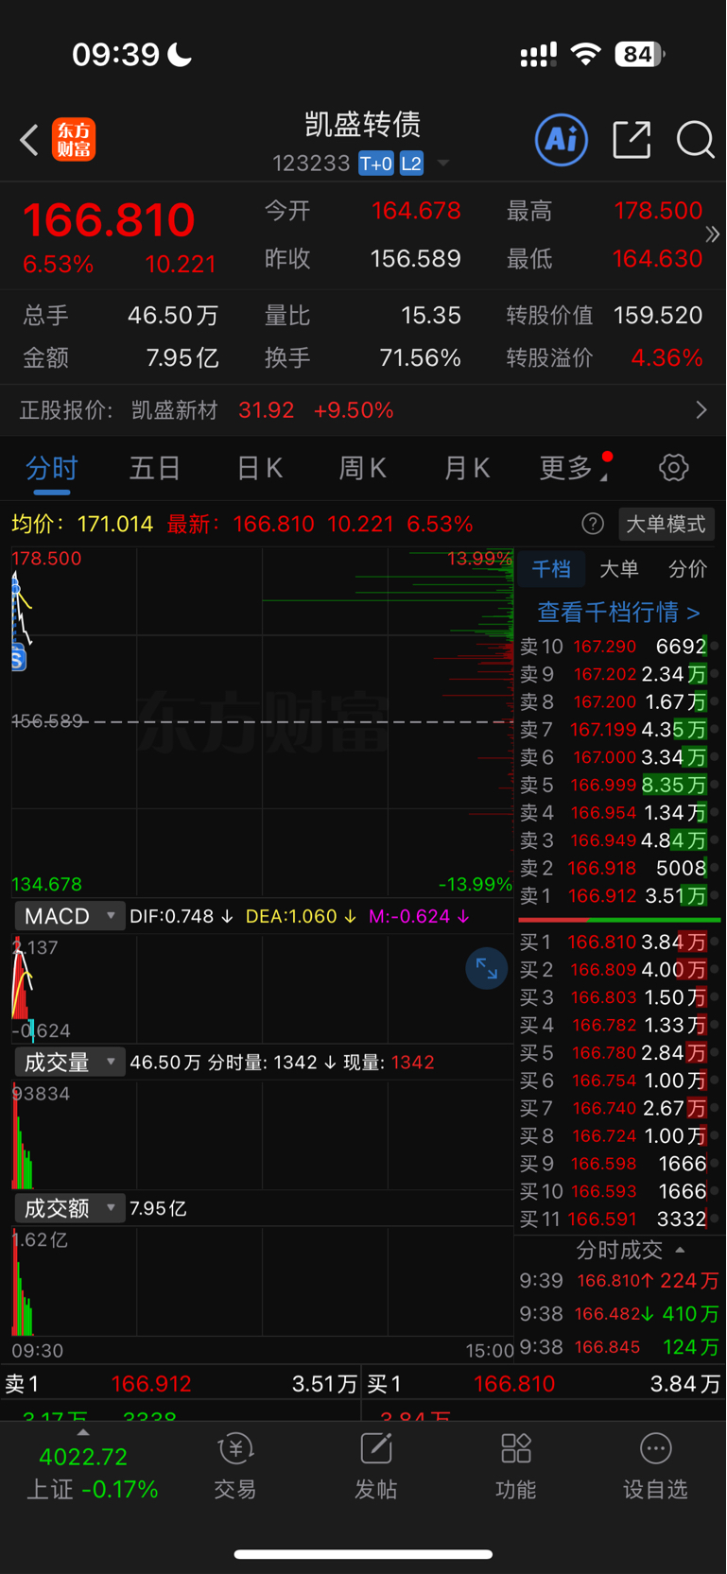
Task: Switch to 日K tab
Action: [x=259, y=468]
